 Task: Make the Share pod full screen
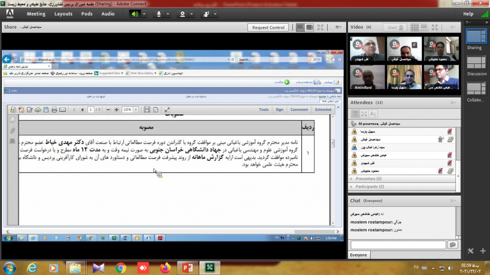pos(322,27)
